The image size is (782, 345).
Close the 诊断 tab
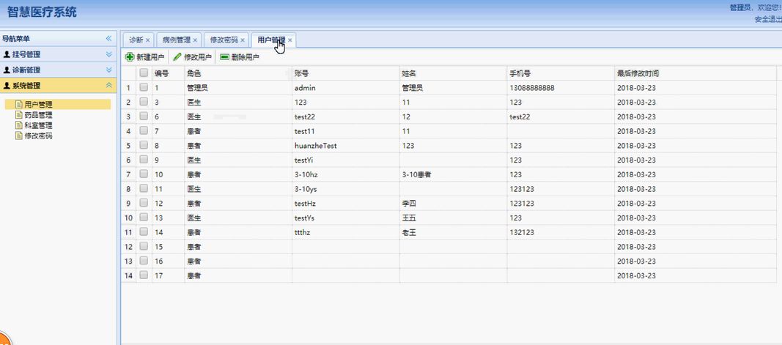[x=147, y=40]
